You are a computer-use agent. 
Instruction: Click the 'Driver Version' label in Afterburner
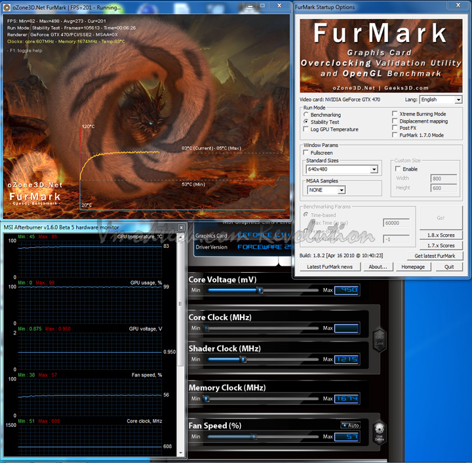pos(211,247)
